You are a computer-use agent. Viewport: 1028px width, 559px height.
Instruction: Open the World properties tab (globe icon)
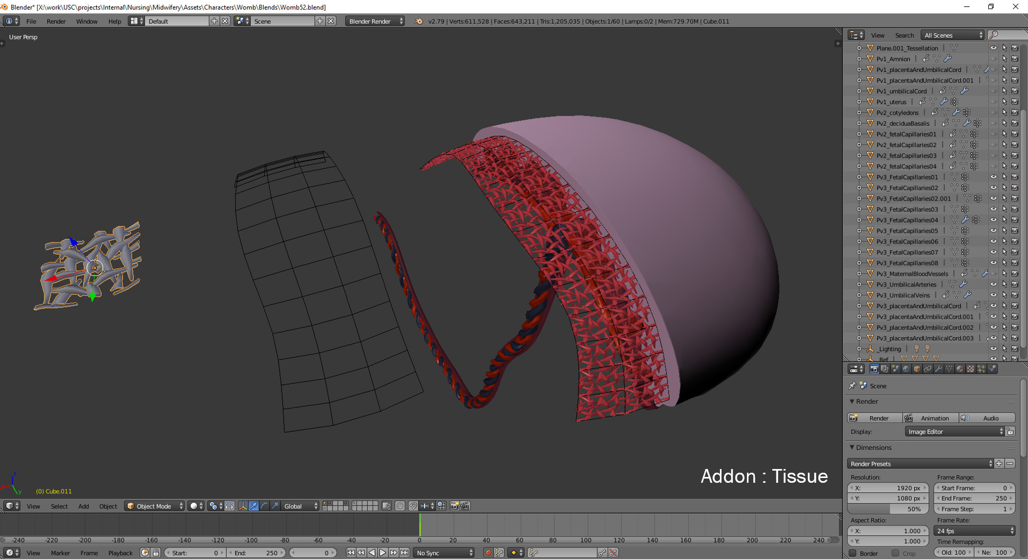pos(906,369)
